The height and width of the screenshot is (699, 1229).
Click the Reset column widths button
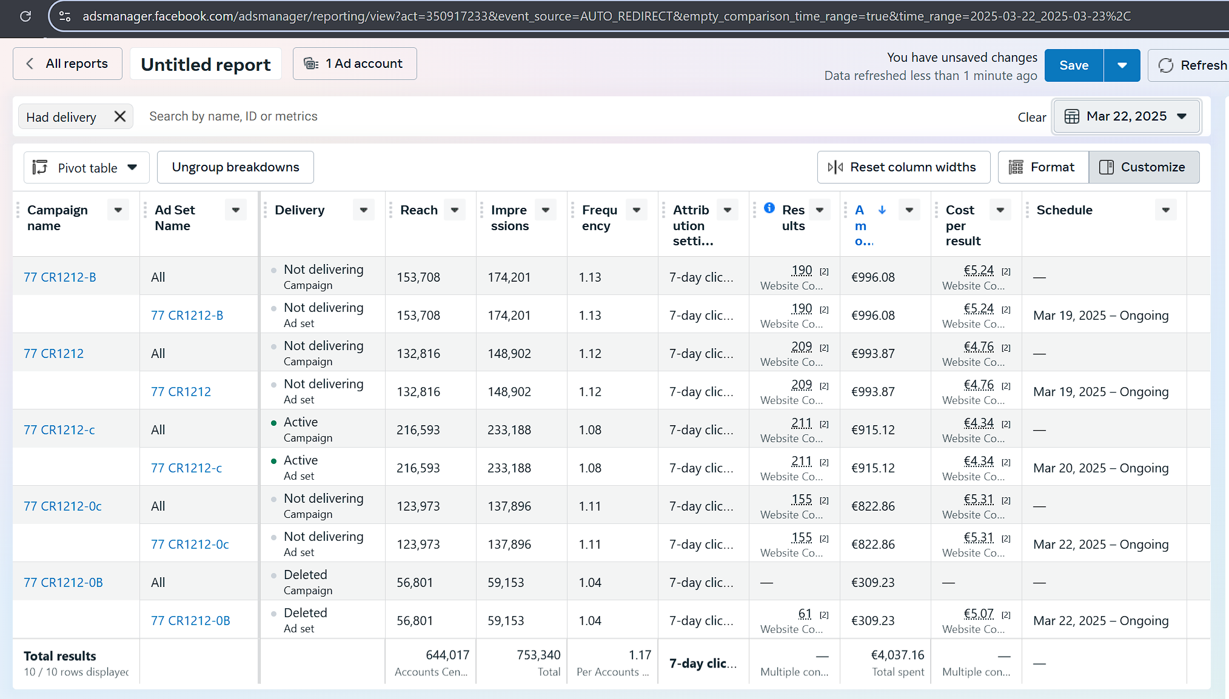903,167
